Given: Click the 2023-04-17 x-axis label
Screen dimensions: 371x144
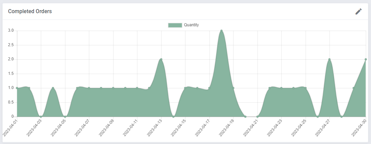Looking at the screenshot, I should (203, 127).
